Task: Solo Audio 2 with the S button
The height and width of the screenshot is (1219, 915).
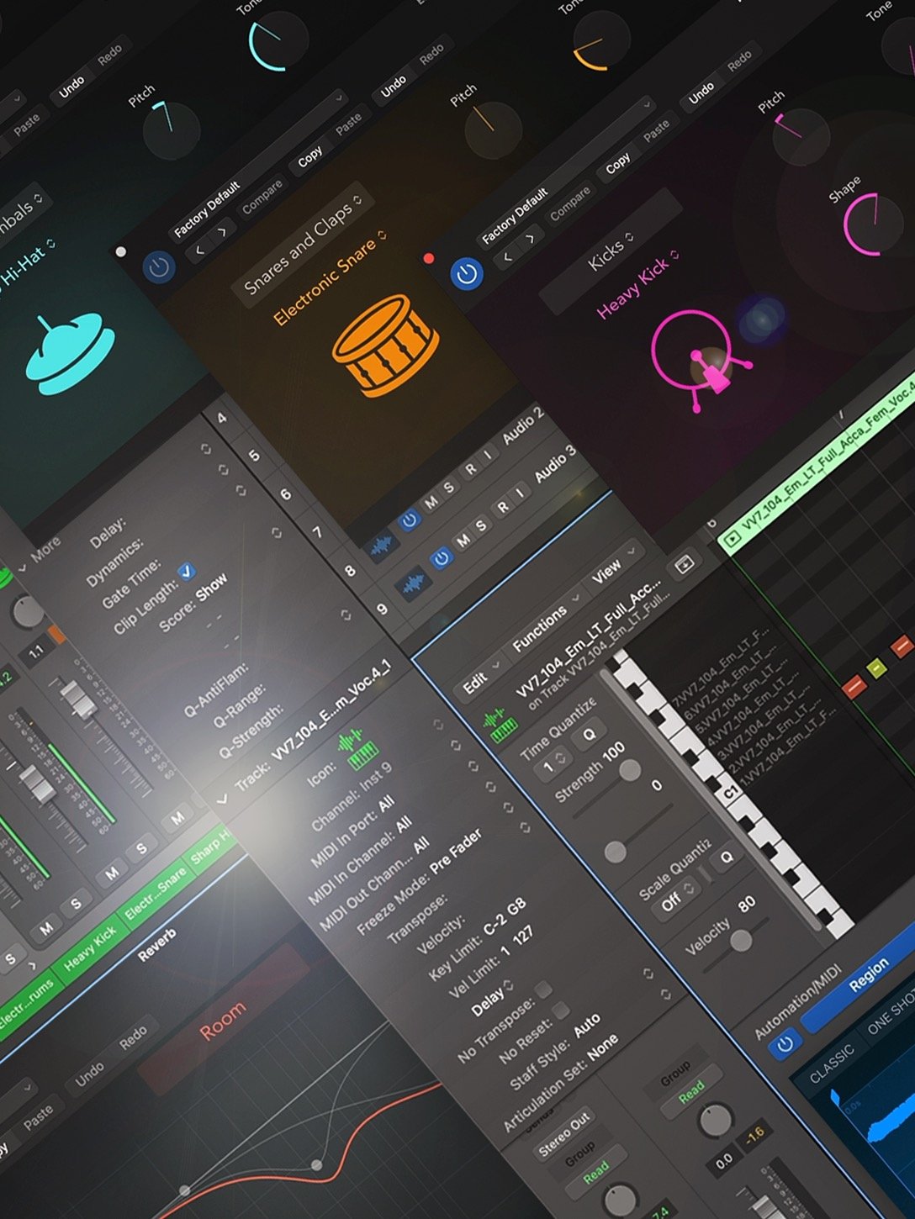Action: (x=452, y=486)
